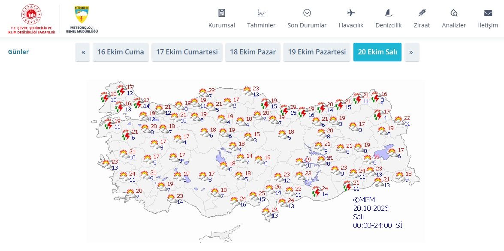Click thunderstorm icon with 20 and 14
Screen dimensions: 504x251
point(322,107)
